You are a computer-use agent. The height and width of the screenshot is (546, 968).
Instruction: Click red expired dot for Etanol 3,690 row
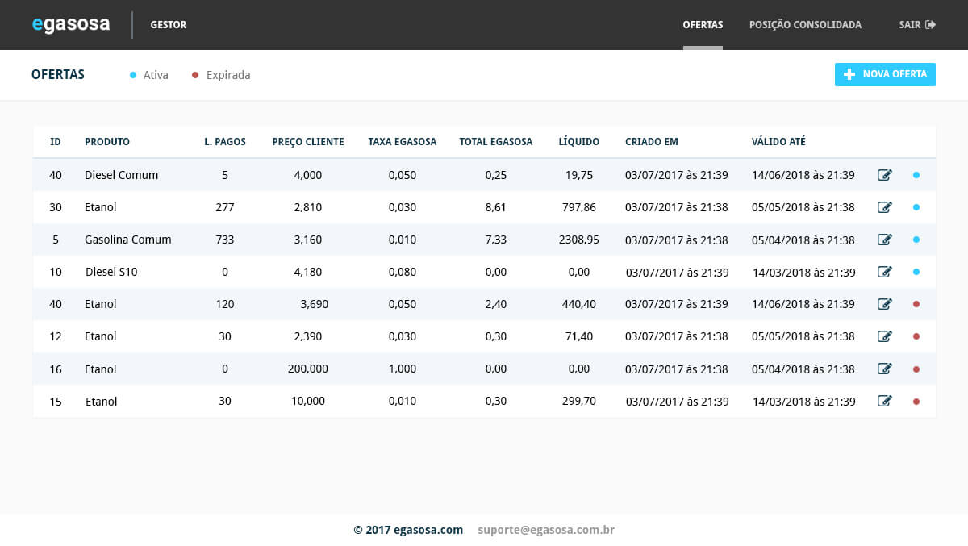[x=916, y=304]
